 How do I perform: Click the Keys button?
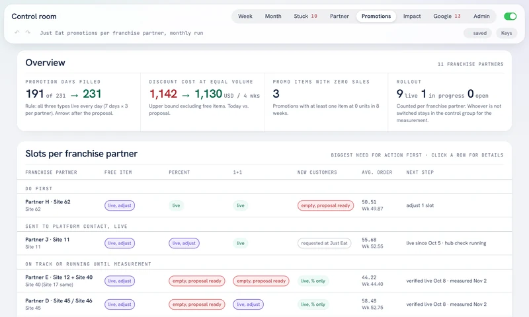click(507, 33)
